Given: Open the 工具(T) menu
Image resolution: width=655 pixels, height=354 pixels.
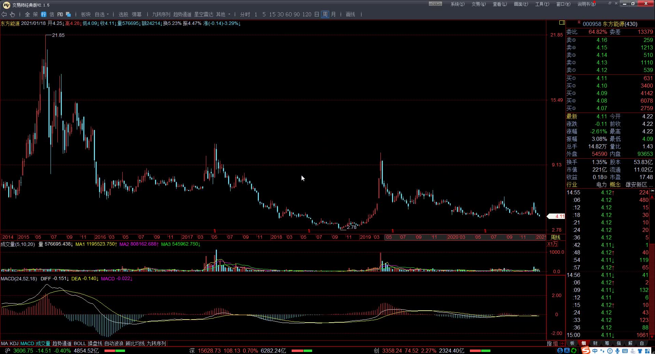Looking at the screenshot, I should (x=542, y=4).
